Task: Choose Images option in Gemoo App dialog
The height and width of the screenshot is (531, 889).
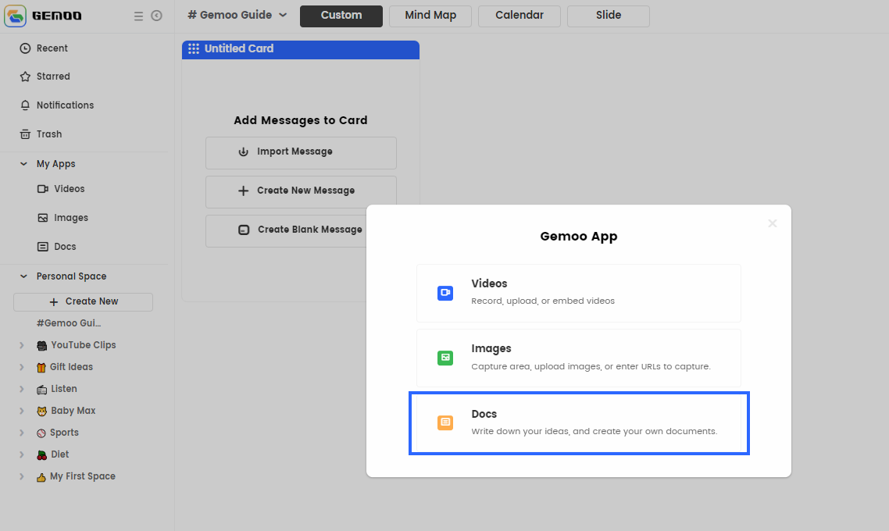Action: 579,358
